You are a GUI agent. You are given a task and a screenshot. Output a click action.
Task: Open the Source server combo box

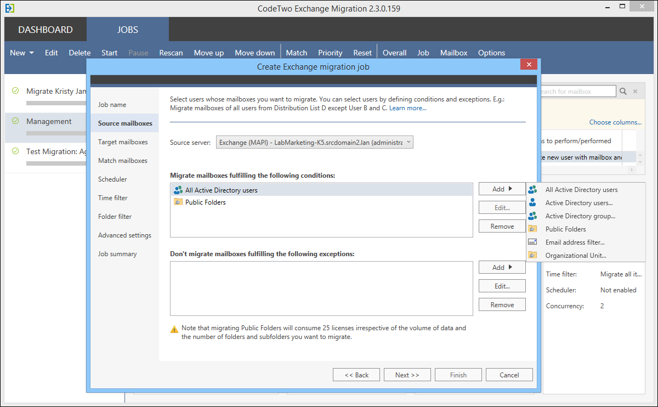(x=314, y=142)
